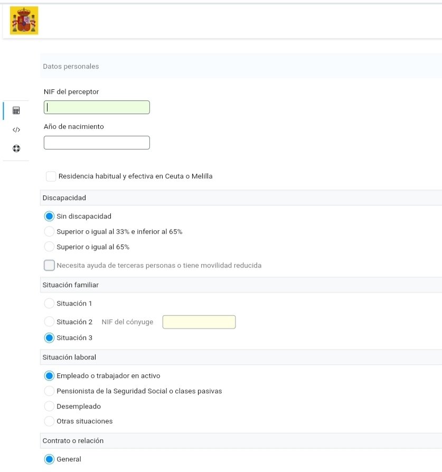Select Situación 2 radio button

49,322
